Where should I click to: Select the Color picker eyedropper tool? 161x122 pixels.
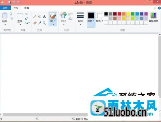[40, 23]
